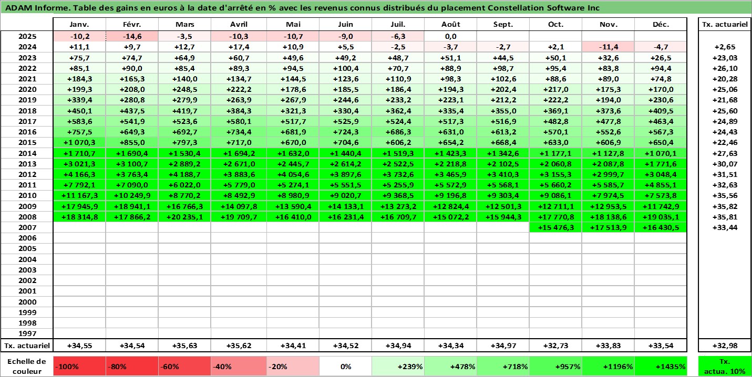Click the Echelle de couleur label
The image size is (752, 377).
coord(27,366)
